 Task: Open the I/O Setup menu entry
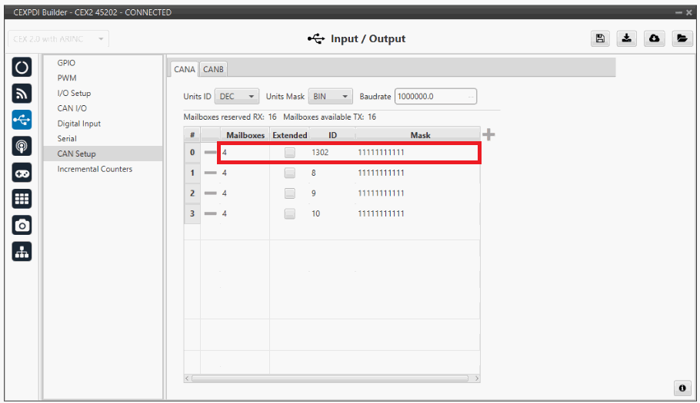pos(74,93)
